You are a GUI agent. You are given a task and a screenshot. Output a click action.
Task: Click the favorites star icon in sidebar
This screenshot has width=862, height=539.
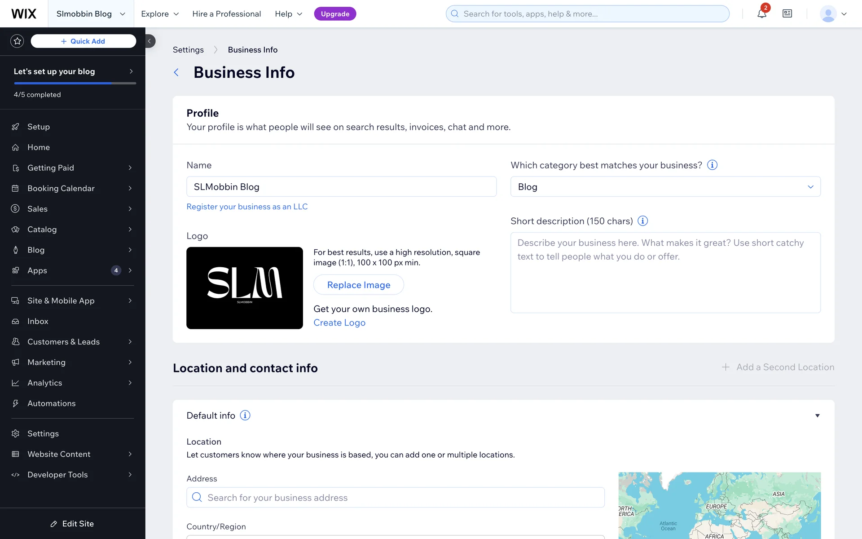[x=17, y=41]
